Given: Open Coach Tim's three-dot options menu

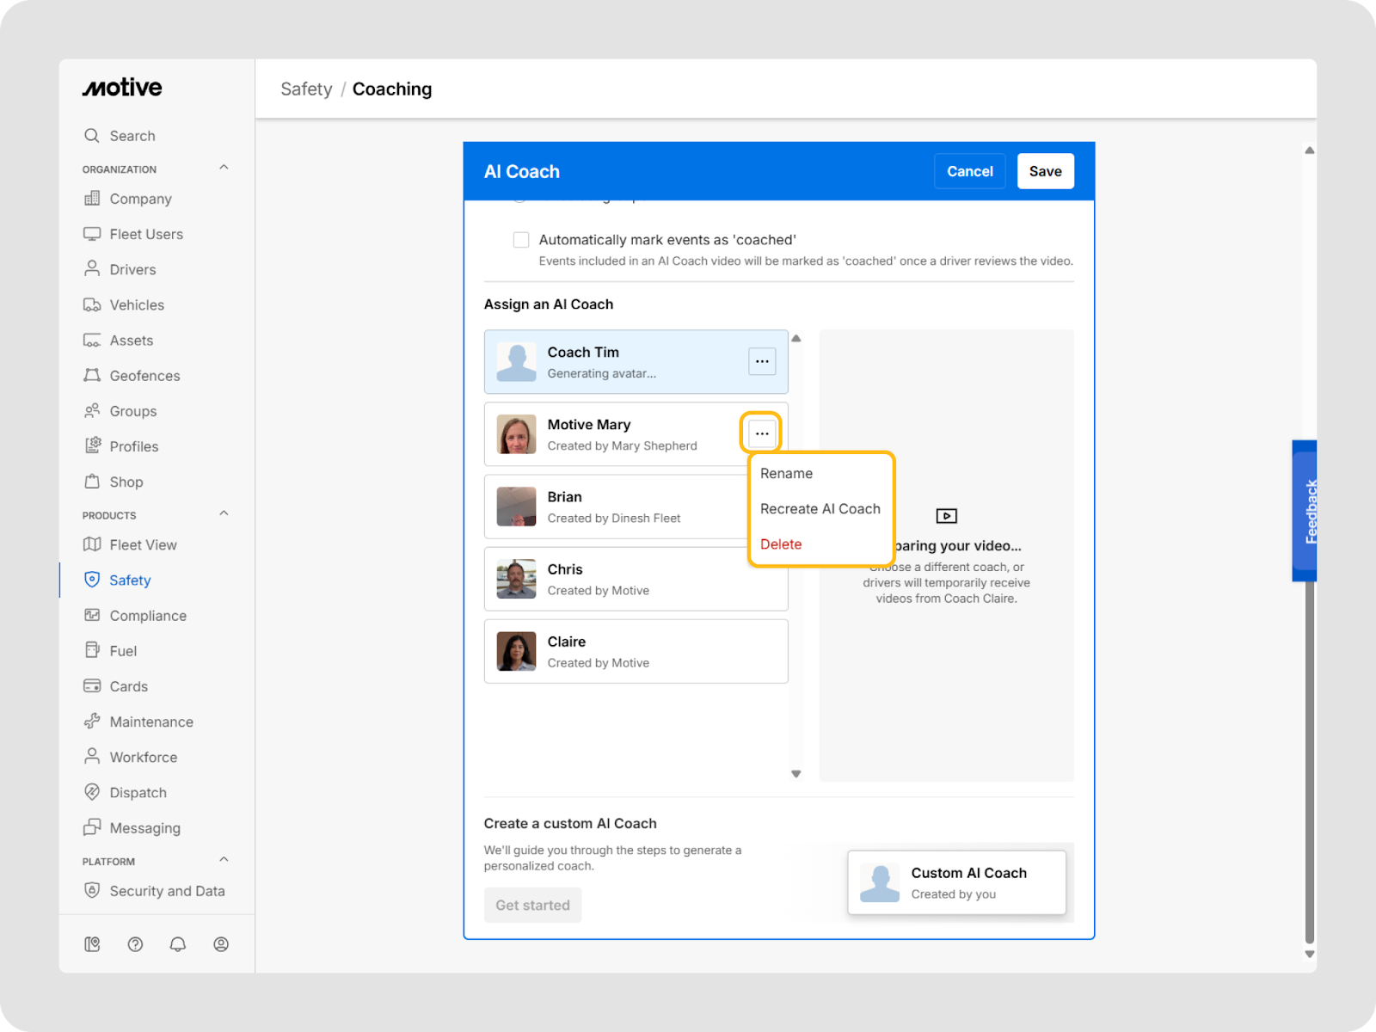Looking at the screenshot, I should click(762, 361).
